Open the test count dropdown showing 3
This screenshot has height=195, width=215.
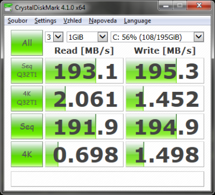click(x=54, y=37)
